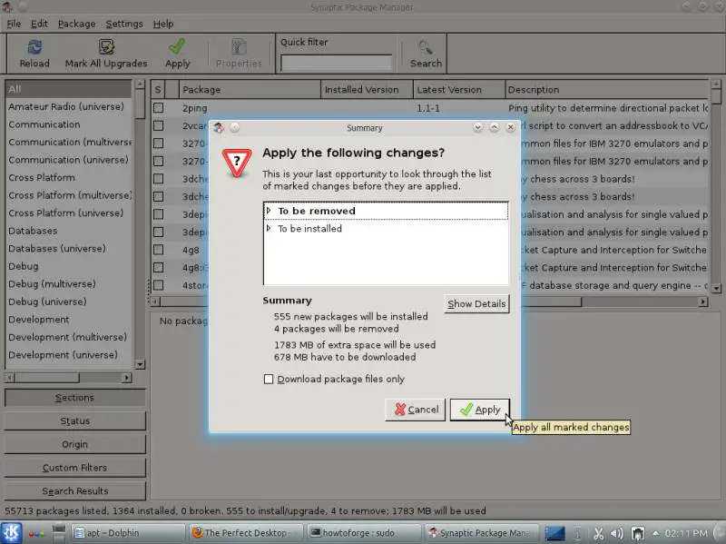Open the Package menu
Viewport: 726px width, 544px height.
coord(77,24)
